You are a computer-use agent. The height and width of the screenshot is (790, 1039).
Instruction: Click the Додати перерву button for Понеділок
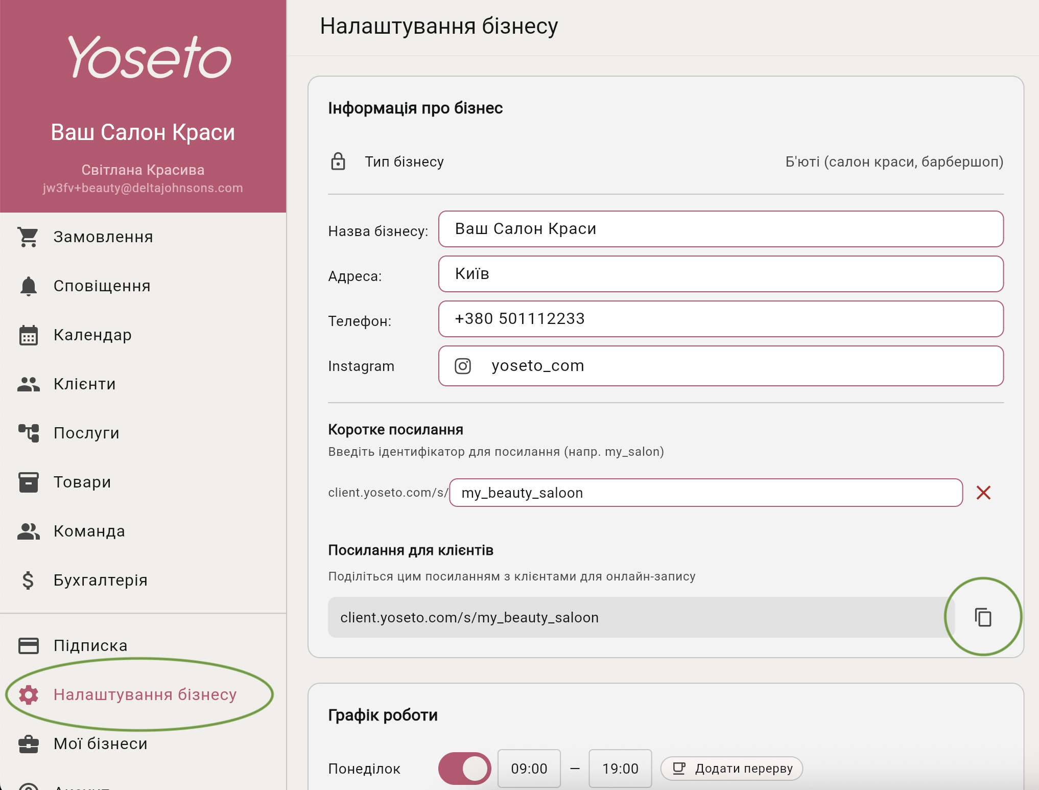click(x=731, y=769)
